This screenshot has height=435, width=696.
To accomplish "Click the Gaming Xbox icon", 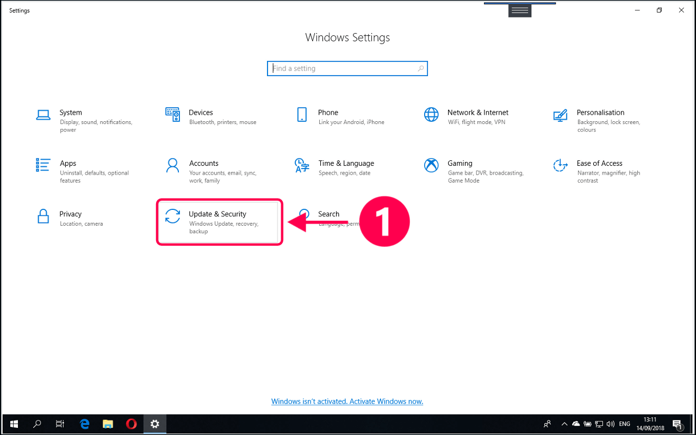I will pyautogui.click(x=431, y=165).
